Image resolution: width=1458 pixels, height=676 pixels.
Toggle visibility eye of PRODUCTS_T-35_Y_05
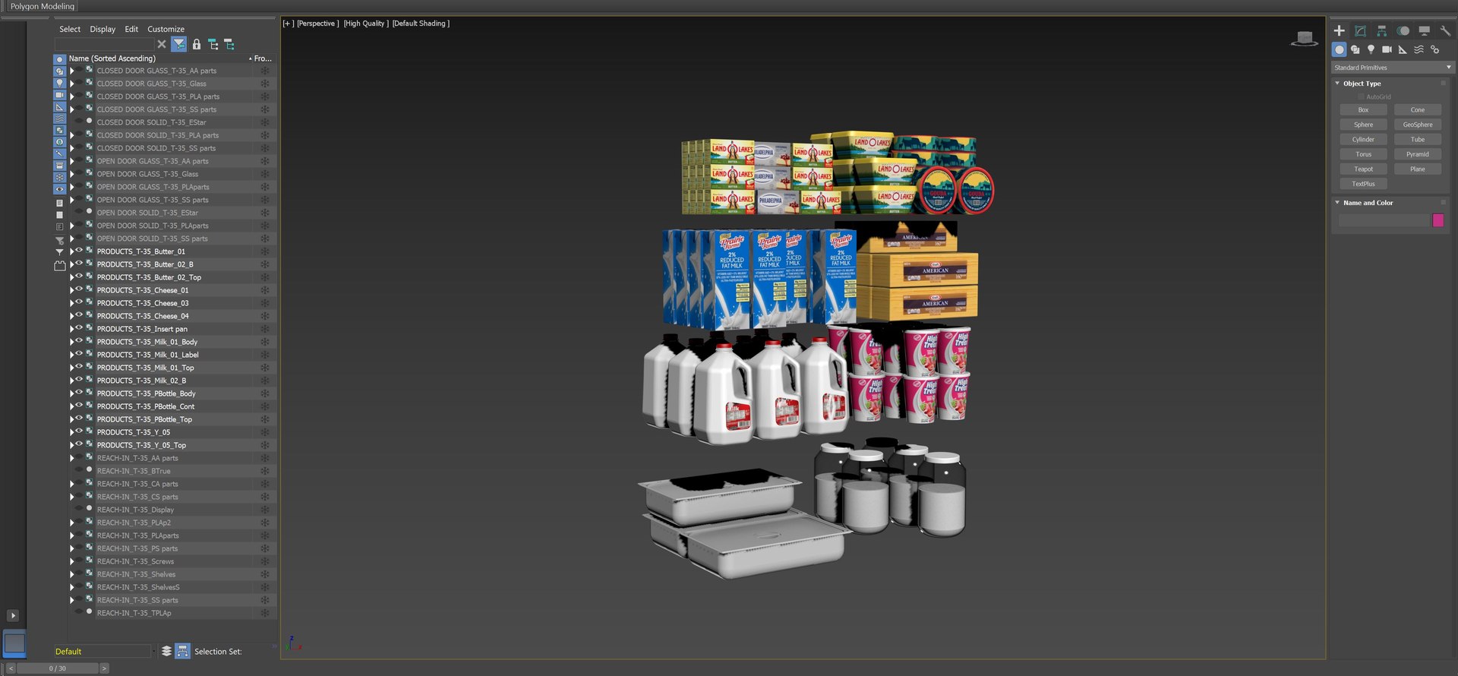(79, 431)
